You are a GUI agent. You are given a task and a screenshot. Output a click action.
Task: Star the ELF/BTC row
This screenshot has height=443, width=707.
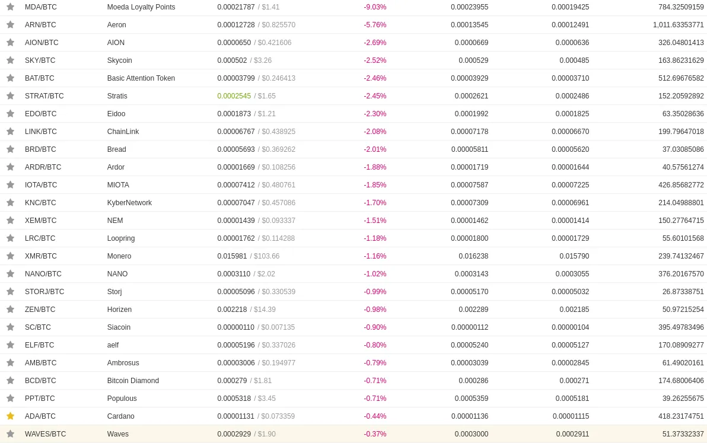[x=10, y=345]
